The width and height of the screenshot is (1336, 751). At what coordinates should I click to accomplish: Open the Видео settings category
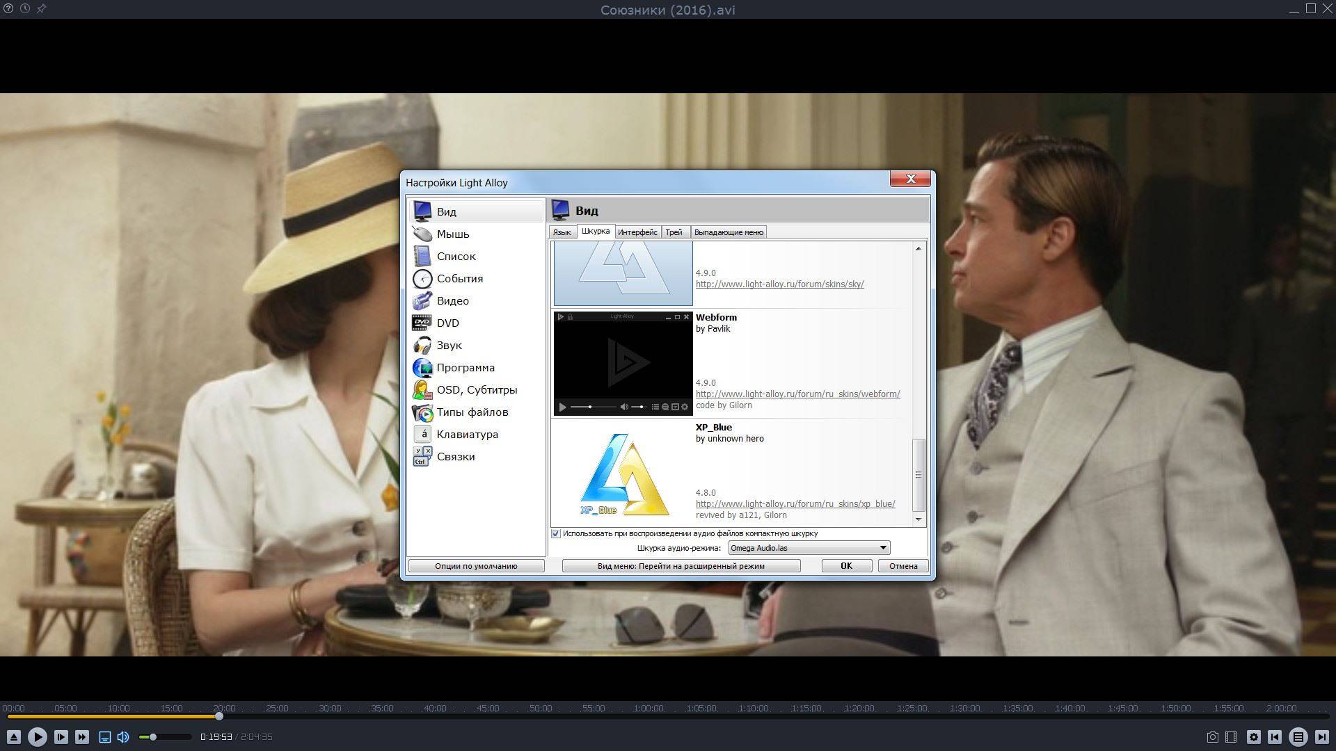pos(476,300)
